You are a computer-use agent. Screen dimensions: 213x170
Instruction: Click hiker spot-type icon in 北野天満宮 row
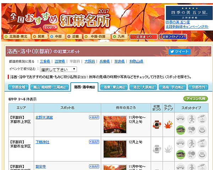[x=191, y=119]
